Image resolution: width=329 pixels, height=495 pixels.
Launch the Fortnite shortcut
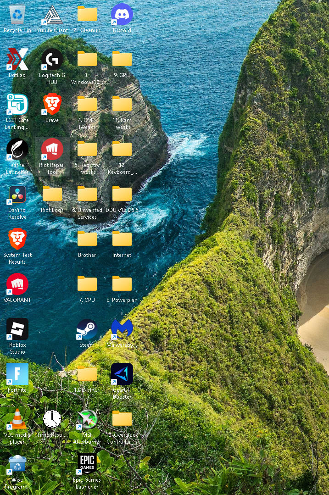17,374
